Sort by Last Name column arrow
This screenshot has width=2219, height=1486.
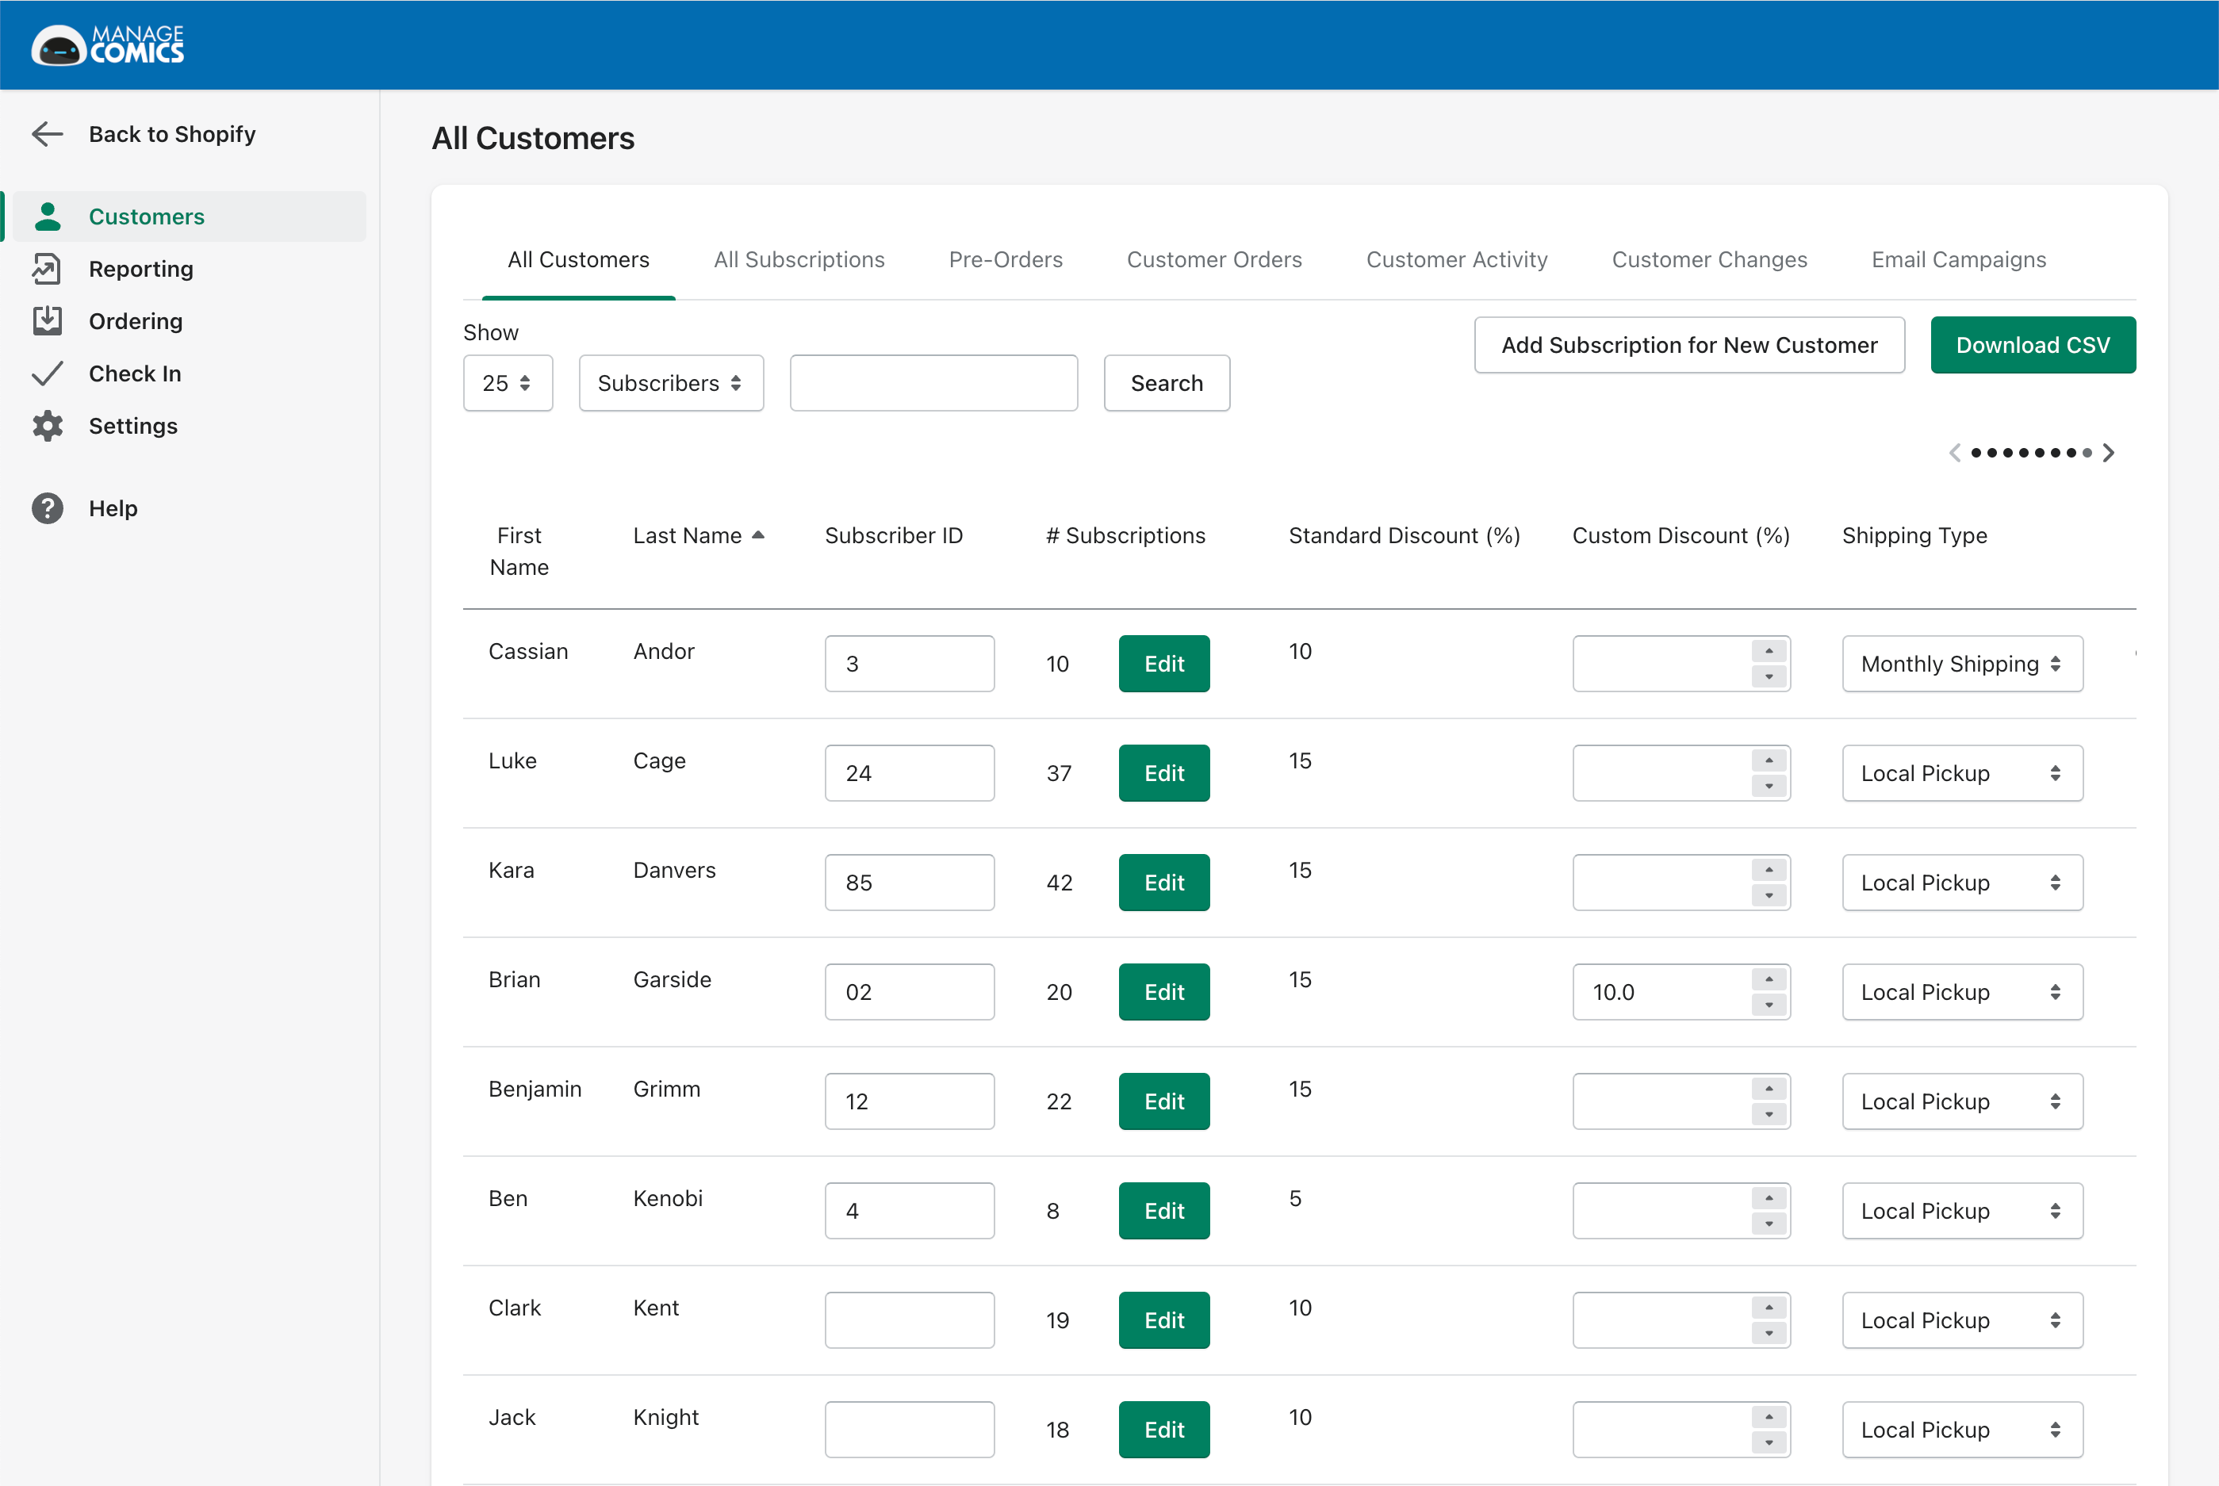click(758, 535)
